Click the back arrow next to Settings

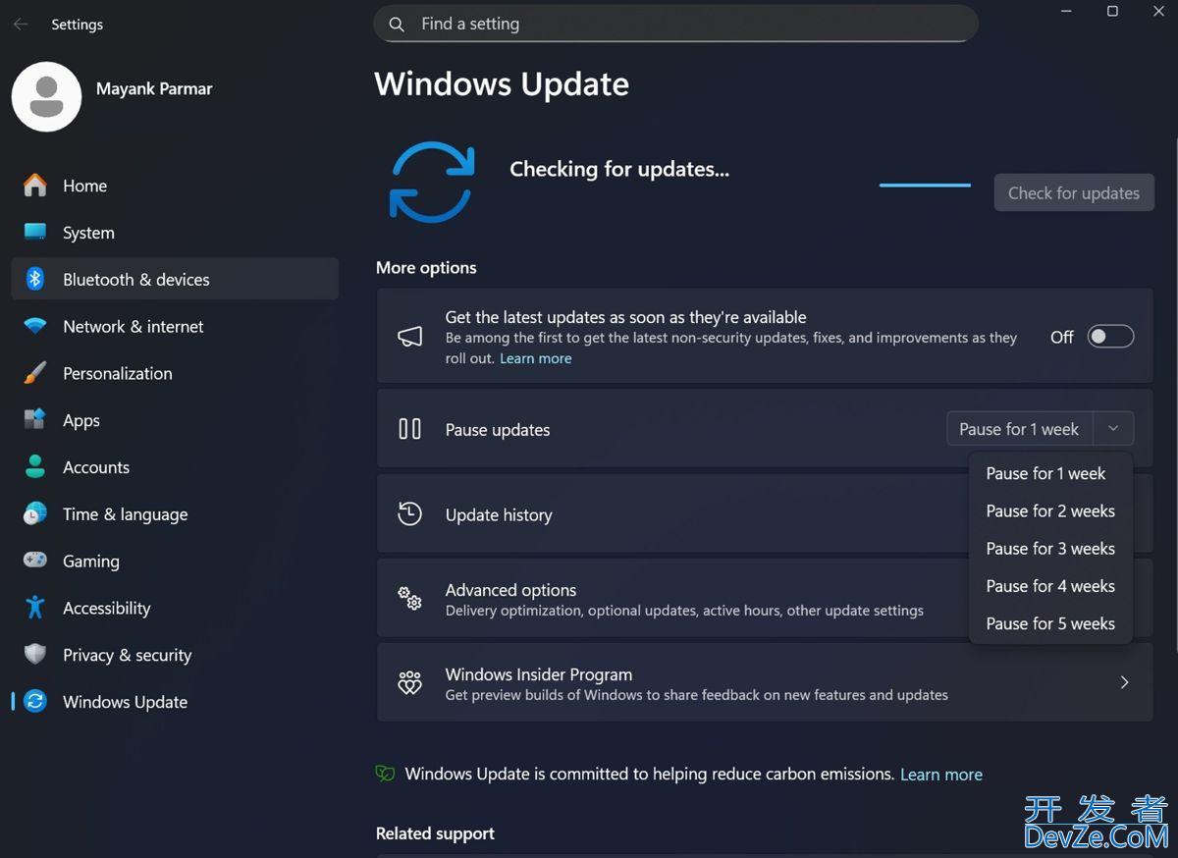pyautogui.click(x=21, y=25)
